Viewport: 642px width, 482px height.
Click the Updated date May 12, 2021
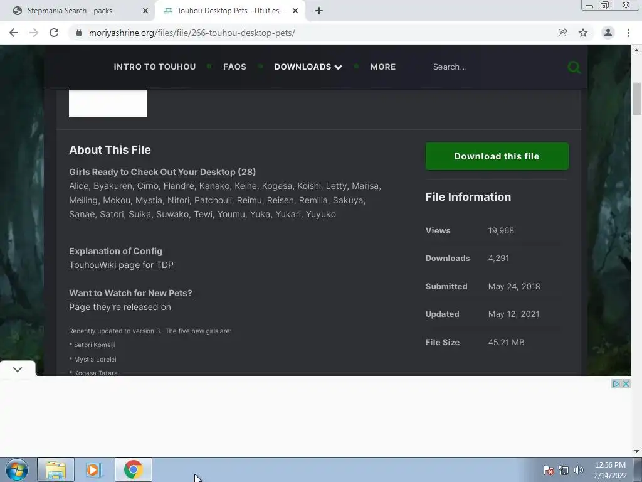tap(513, 314)
